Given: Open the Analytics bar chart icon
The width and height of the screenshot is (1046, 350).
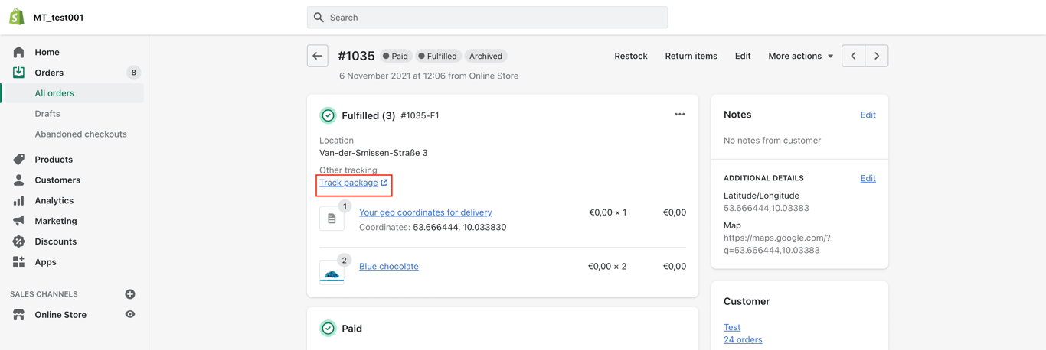Looking at the screenshot, I should pyautogui.click(x=18, y=200).
